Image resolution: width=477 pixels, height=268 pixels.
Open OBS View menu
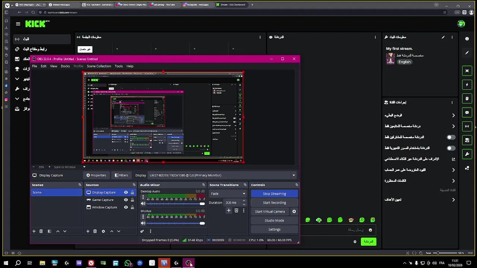[54, 66]
